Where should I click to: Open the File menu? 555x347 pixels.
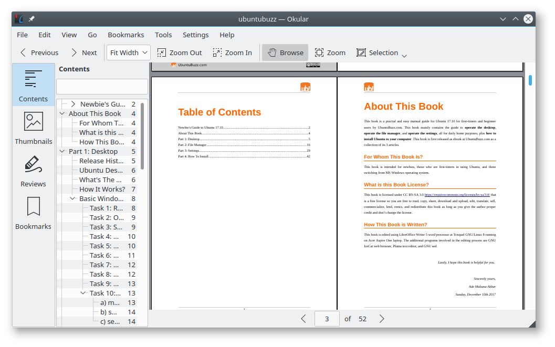22,35
